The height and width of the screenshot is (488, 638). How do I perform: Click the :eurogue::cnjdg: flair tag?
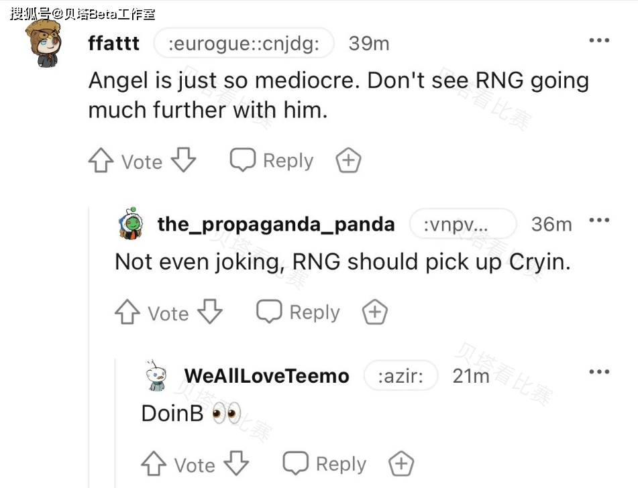click(x=244, y=43)
